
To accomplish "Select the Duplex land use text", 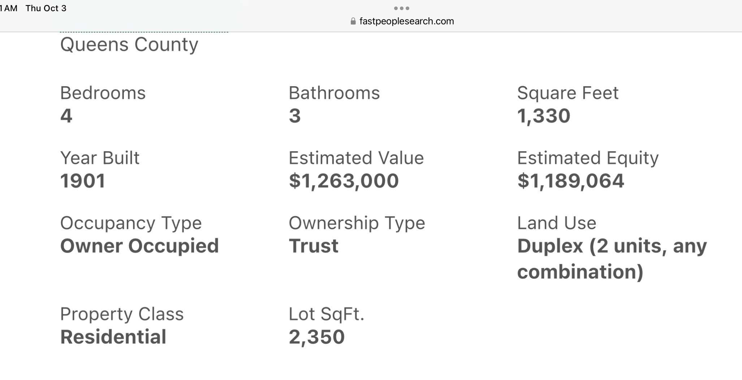I will click(x=612, y=259).
